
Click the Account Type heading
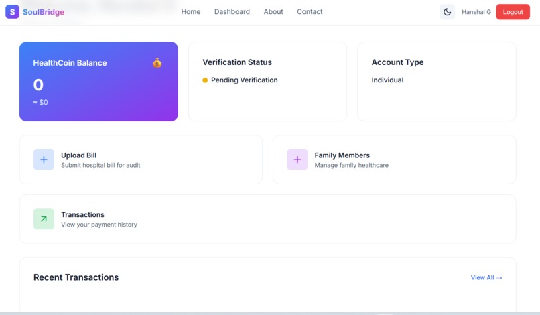click(397, 62)
